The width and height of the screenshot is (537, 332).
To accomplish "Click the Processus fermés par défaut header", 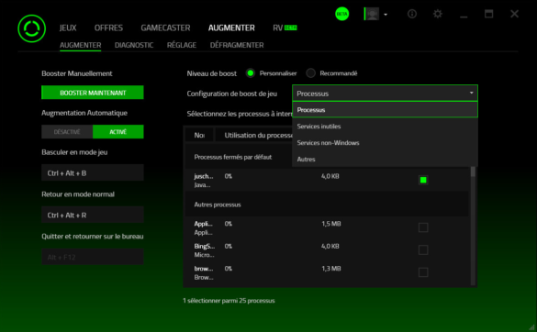I will [233, 157].
